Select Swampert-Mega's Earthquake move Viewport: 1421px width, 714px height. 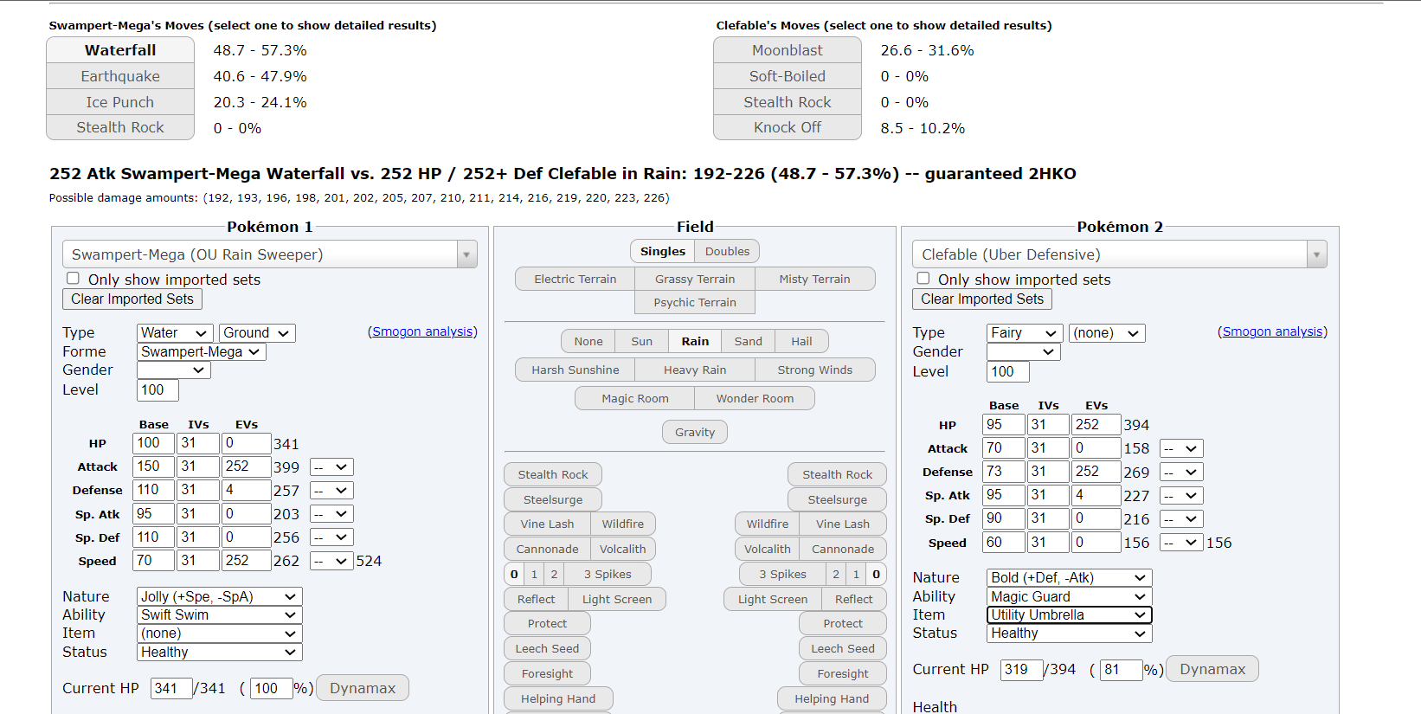tap(120, 76)
